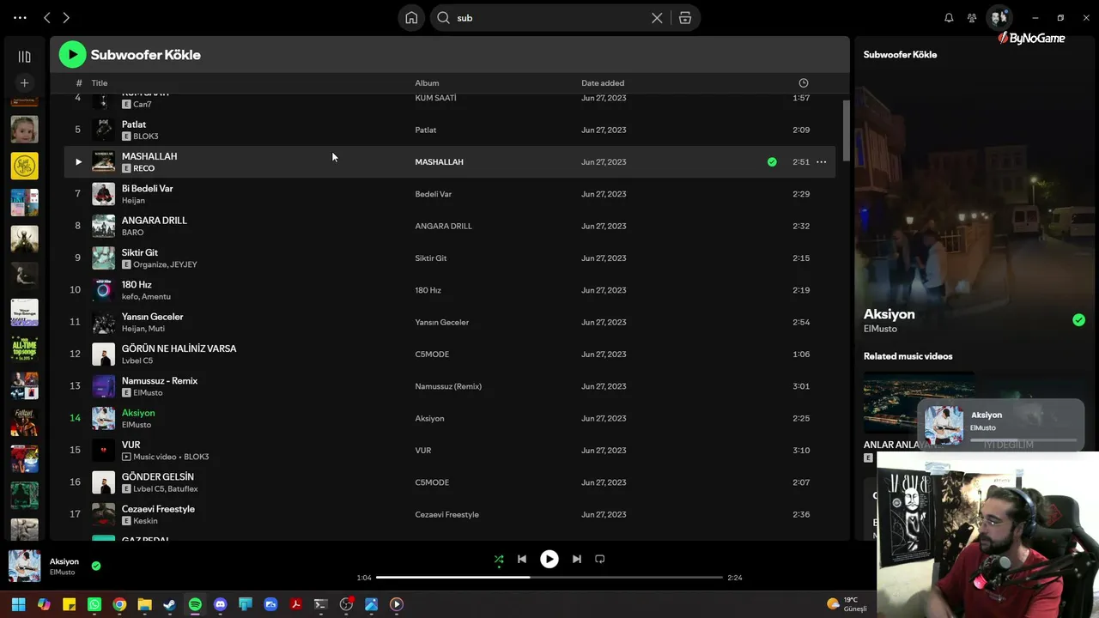Open Spotify Home
The image size is (1099, 618).
coord(412,17)
